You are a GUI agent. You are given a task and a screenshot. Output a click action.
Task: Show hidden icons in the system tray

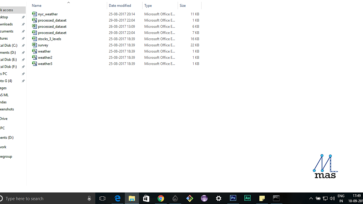[x=311, y=198]
